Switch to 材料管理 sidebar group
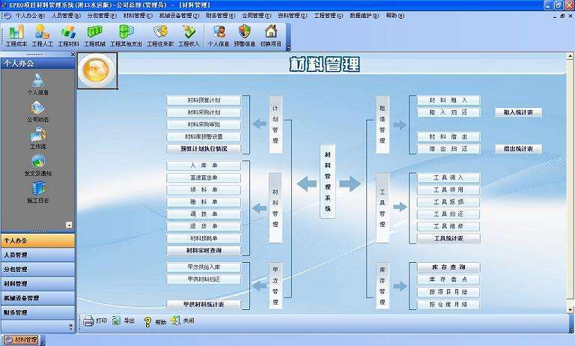This screenshot has width=575, height=346. point(37,284)
